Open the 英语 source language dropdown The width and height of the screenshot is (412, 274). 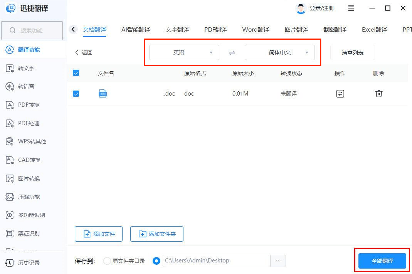pyautogui.click(x=184, y=52)
